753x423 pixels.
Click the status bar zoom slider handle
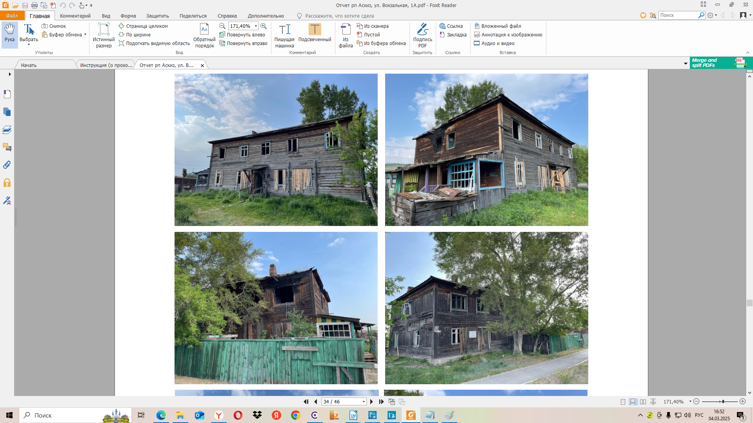click(x=722, y=401)
